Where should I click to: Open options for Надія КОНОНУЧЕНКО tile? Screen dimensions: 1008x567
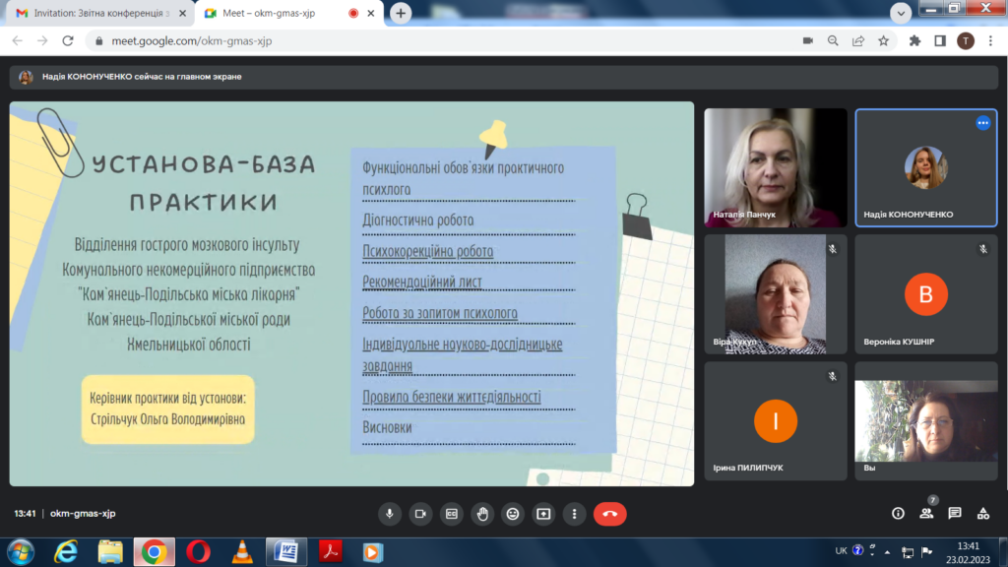pos(982,123)
